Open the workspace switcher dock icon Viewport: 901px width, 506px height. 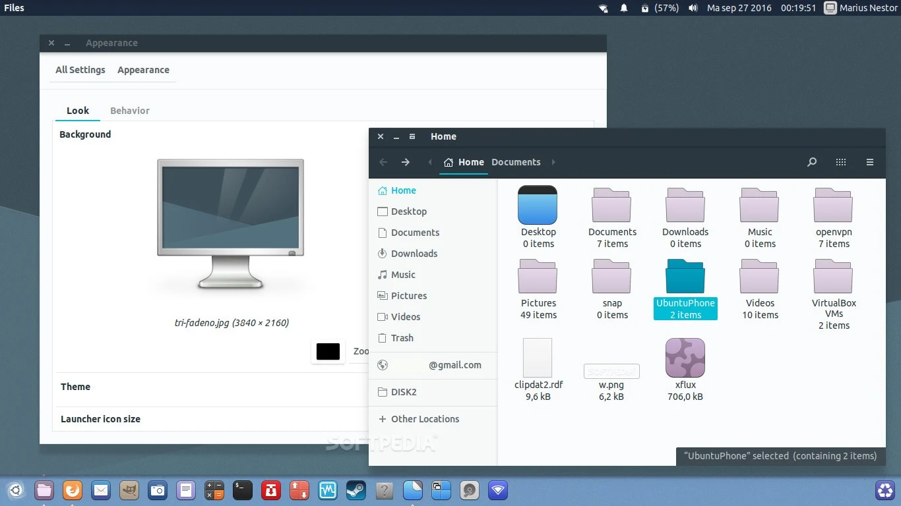[x=441, y=490]
